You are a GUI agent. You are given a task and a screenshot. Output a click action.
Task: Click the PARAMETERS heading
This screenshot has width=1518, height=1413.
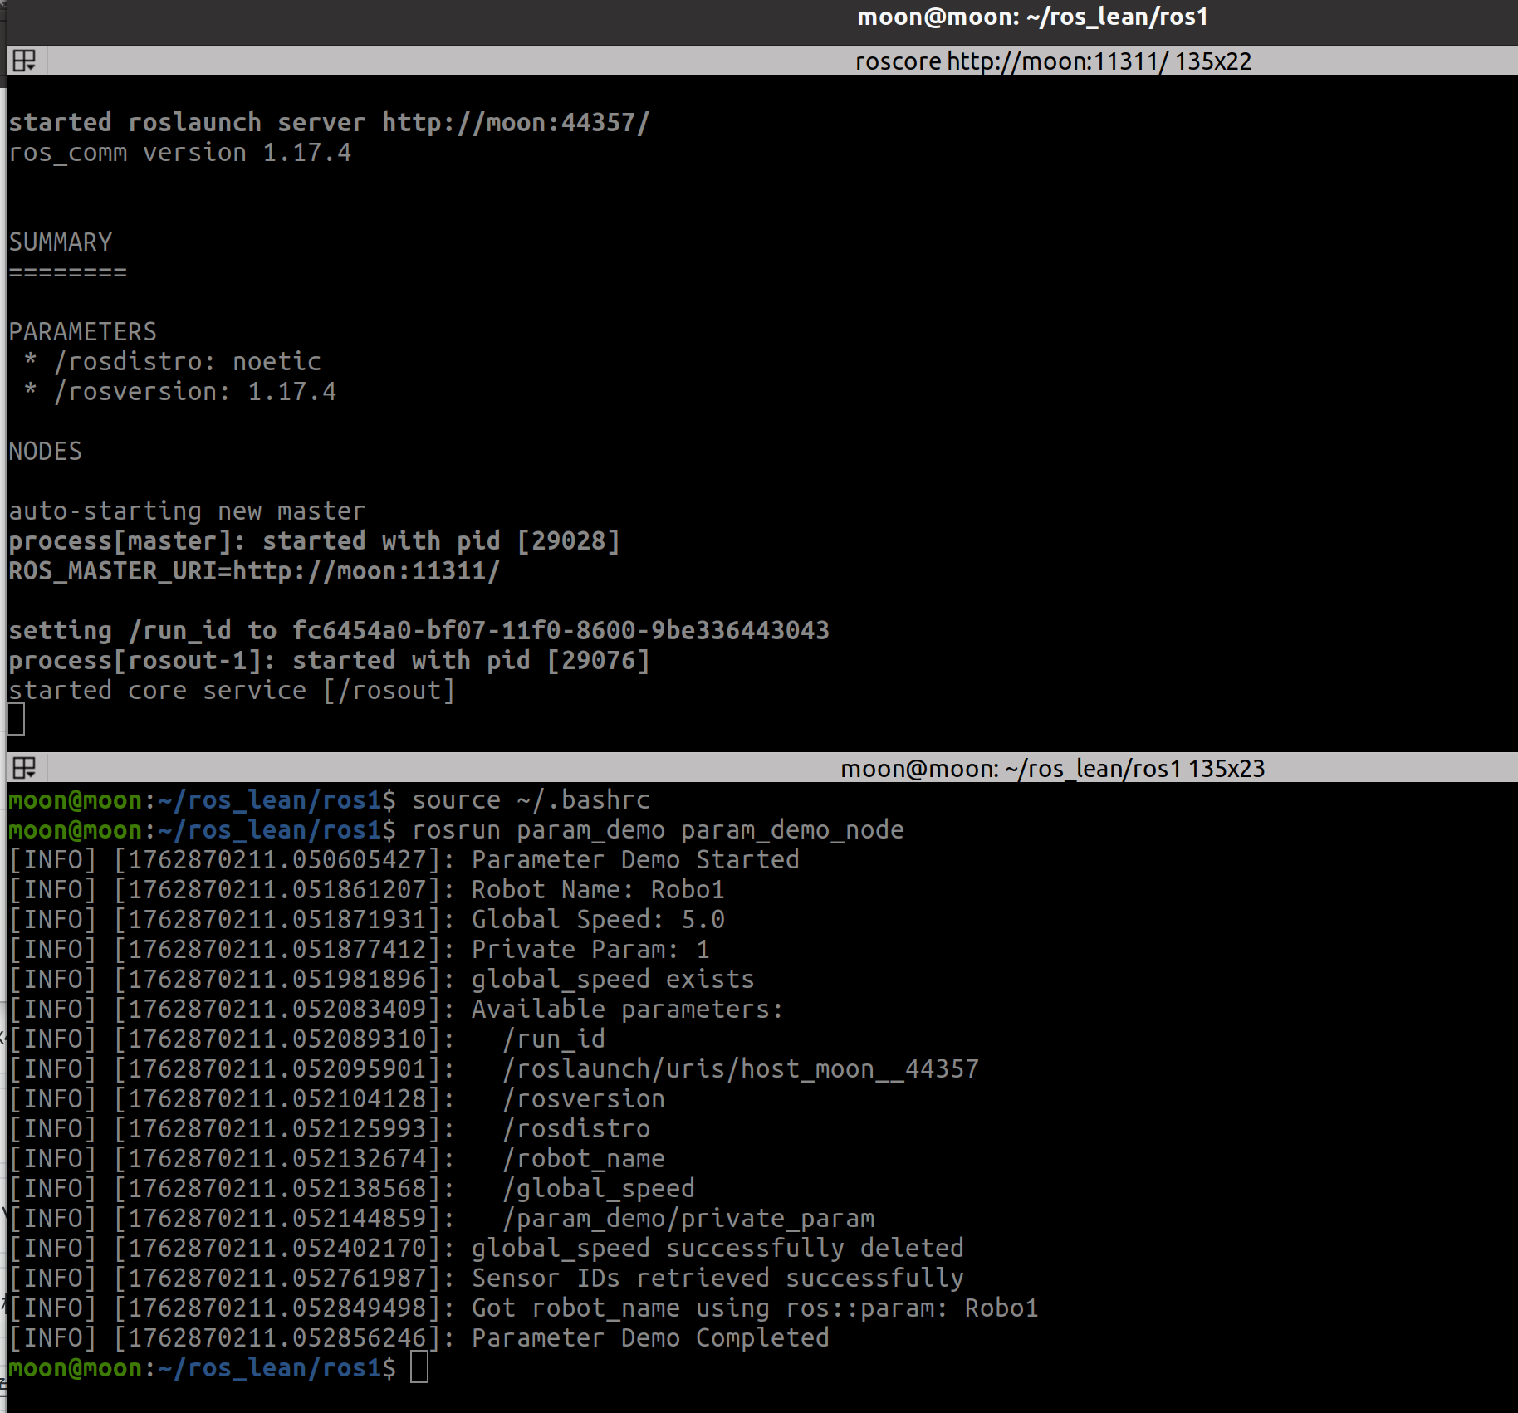pyautogui.click(x=82, y=332)
